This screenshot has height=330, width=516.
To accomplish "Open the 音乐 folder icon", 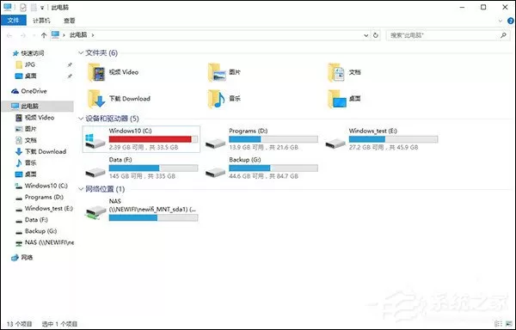I will (x=217, y=99).
